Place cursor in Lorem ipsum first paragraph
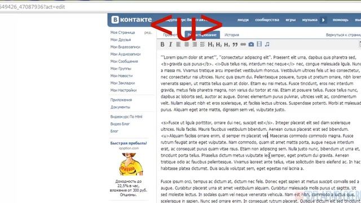The image size is (361, 203). coord(260,83)
